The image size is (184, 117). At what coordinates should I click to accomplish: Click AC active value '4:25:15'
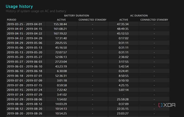[124, 85]
